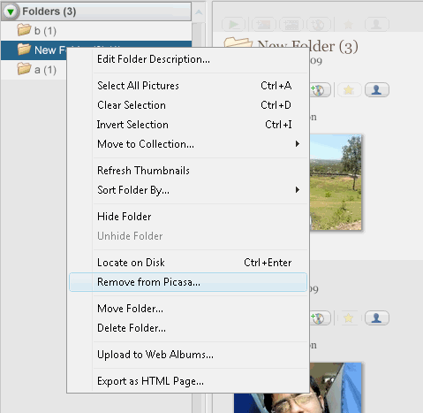Choose Clear Selection menu entry
The image size is (423, 413).
[x=188, y=105]
